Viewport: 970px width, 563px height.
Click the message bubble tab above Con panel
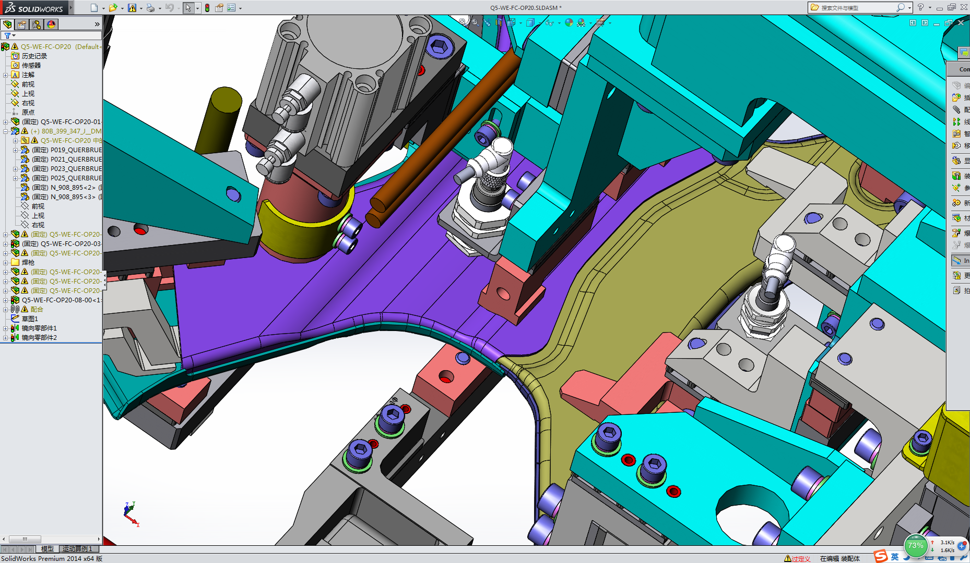(964, 53)
